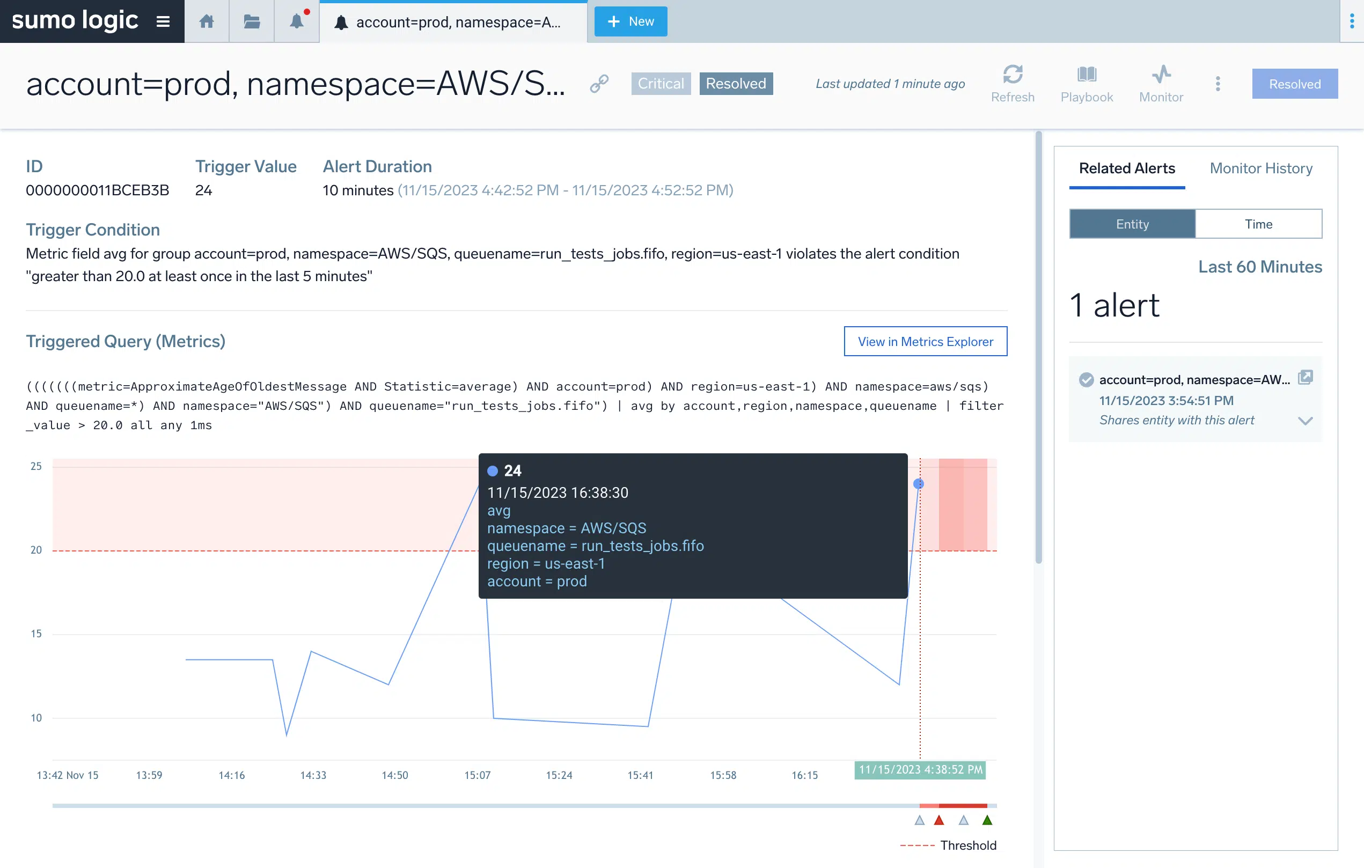
Task: Copy alert link with chain icon
Action: point(599,84)
